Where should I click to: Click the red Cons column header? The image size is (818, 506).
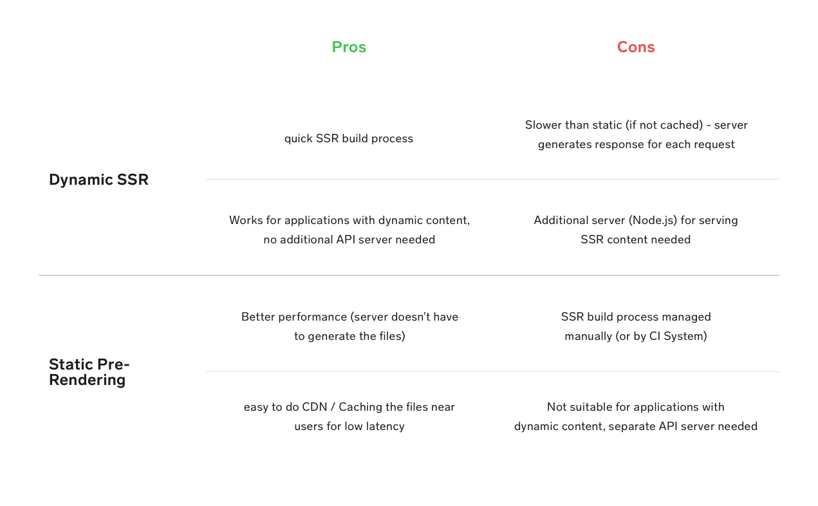pyautogui.click(x=636, y=47)
